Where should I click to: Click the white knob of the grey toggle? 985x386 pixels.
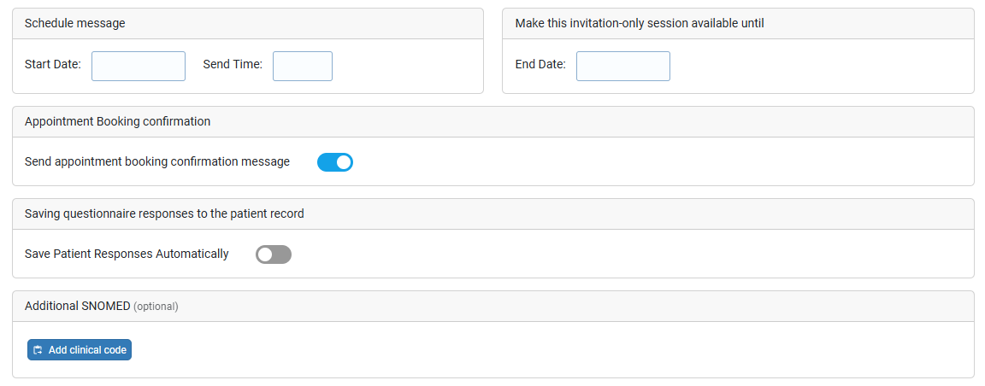click(265, 254)
